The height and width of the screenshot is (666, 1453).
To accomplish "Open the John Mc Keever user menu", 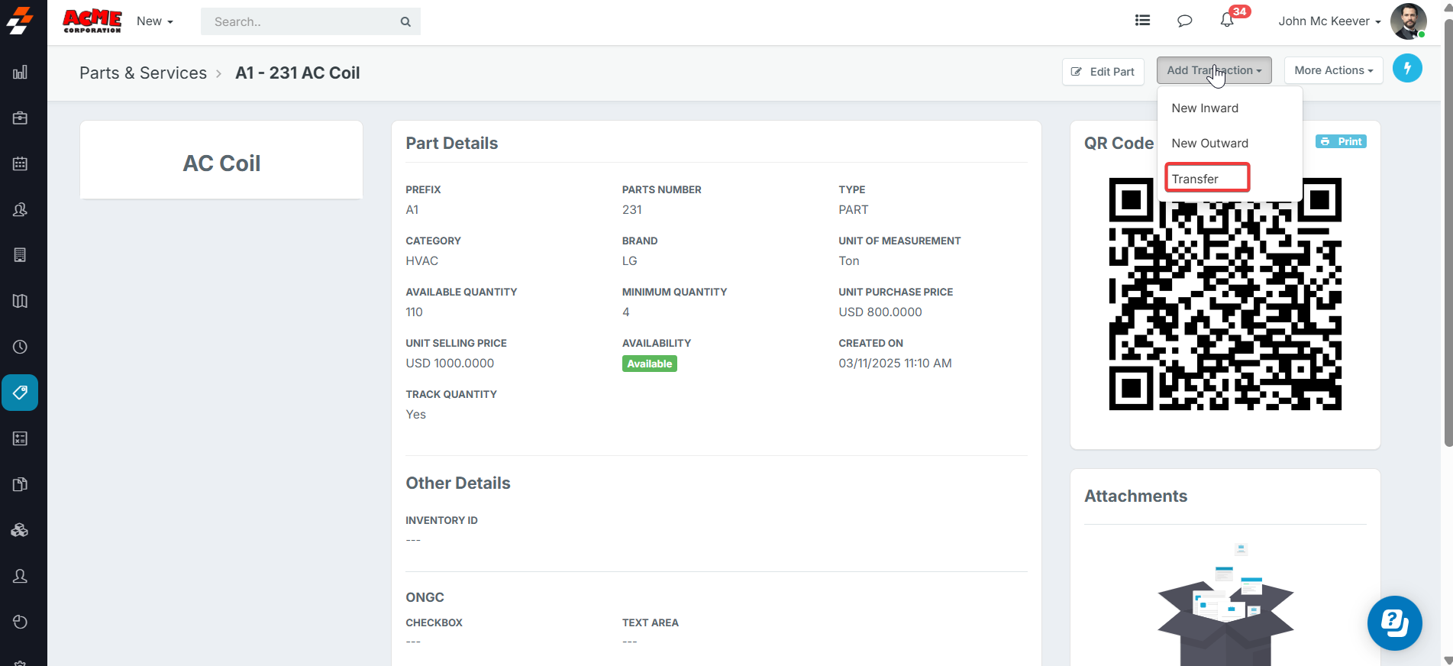I will [x=1329, y=21].
